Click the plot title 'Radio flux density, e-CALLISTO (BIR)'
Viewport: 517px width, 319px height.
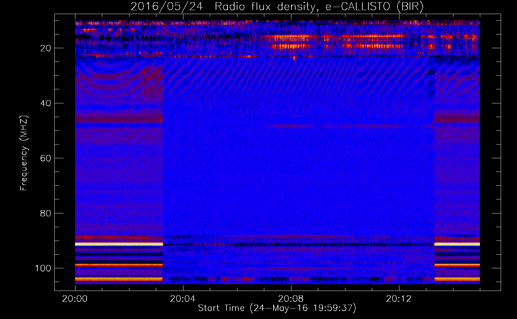[319, 6]
